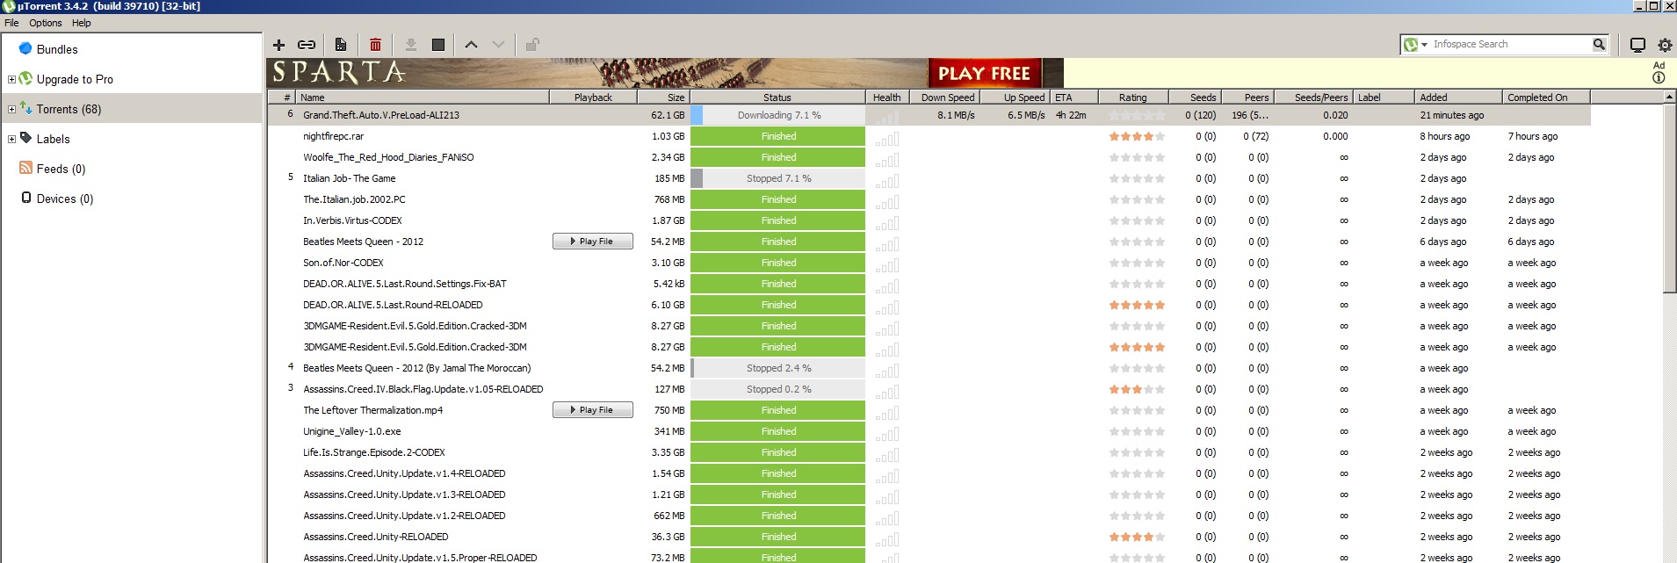The width and height of the screenshot is (1677, 563).
Task: Select Woolfe_The_Red_Hood_Diaries_FANiSO torrent
Action: [x=388, y=157]
